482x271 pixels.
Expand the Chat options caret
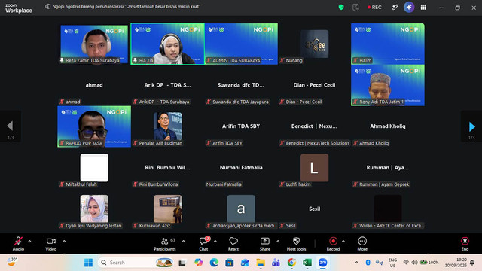[215, 241]
